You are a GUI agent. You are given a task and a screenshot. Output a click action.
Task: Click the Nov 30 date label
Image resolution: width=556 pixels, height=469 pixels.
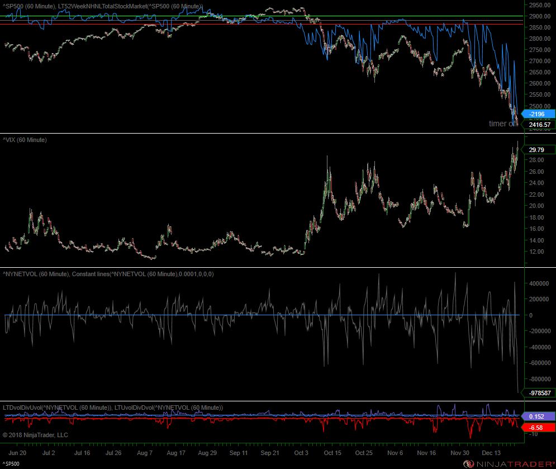coord(460,453)
